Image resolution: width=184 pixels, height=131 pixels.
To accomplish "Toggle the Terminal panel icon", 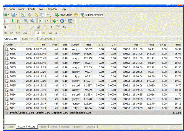I will (42, 15).
